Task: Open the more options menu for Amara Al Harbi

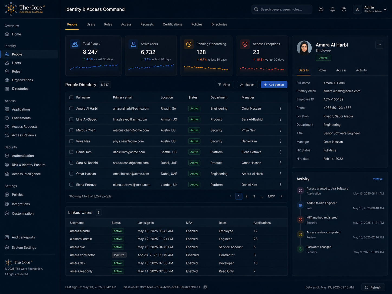Action: [x=379, y=45]
